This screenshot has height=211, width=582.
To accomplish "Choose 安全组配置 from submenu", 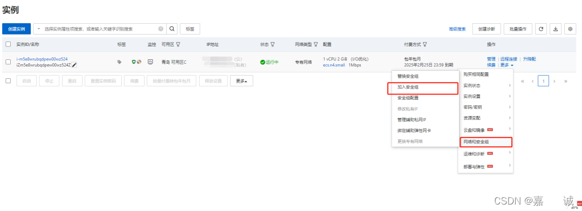I will click(425, 98).
